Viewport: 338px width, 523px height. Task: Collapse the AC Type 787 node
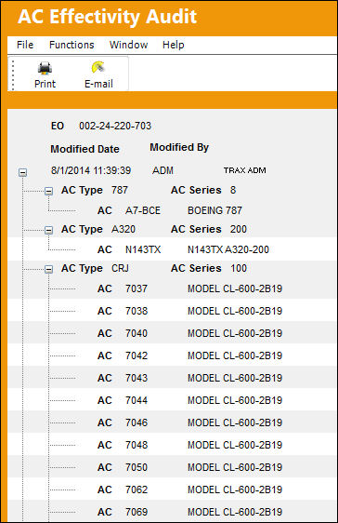coord(48,191)
